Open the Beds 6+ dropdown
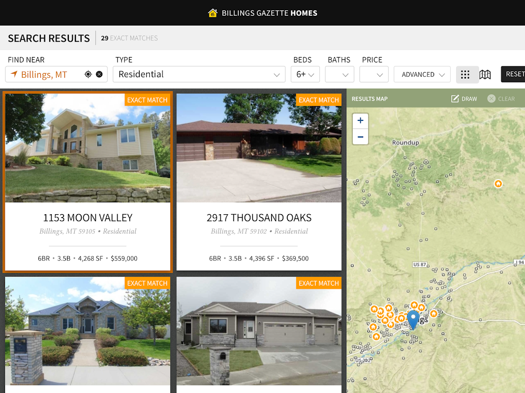This screenshot has height=393, width=525. [x=306, y=74]
